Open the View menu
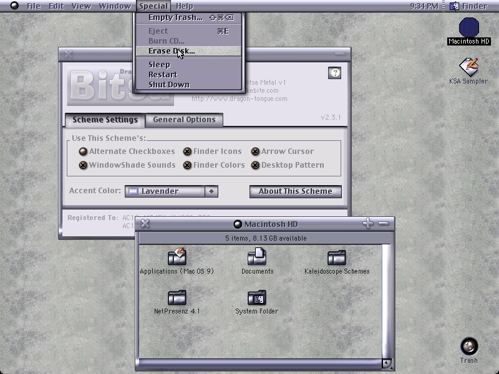499x374 pixels. point(81,6)
